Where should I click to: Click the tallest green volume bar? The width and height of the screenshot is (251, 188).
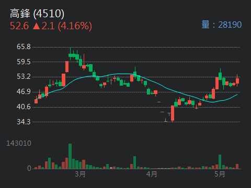click(70, 156)
